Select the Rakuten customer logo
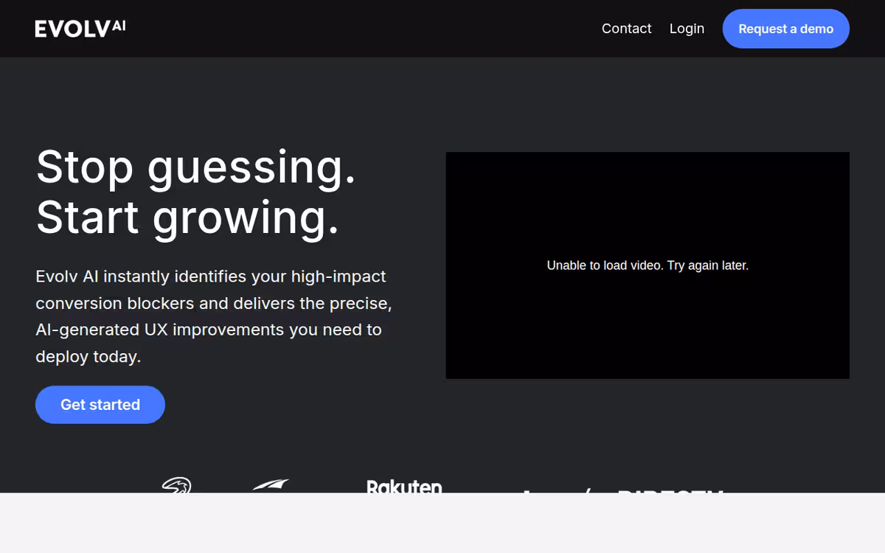885x553 pixels. 404,486
